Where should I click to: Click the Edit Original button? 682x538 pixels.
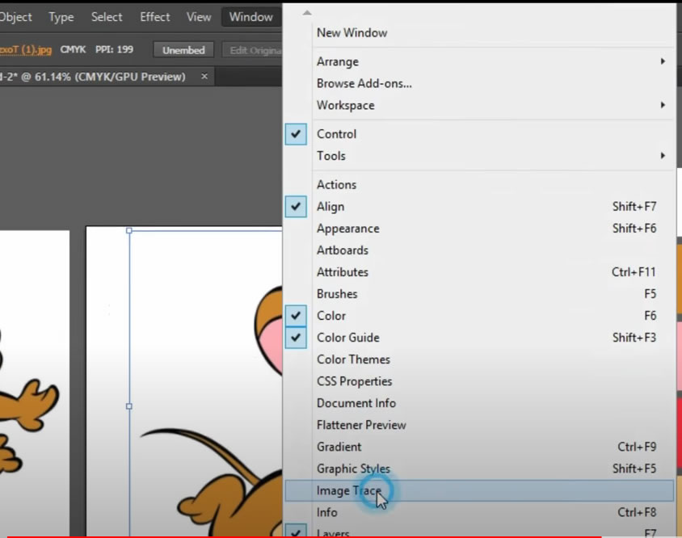252,50
